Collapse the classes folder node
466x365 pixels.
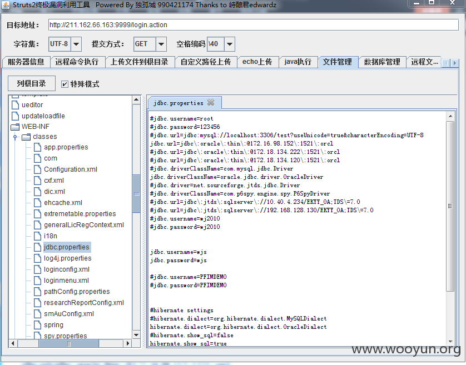[x=15, y=137]
